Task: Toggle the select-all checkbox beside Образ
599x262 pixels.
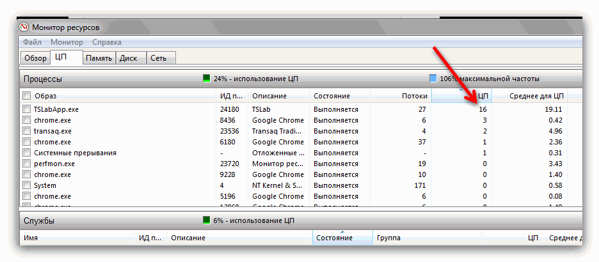Action: coord(26,96)
